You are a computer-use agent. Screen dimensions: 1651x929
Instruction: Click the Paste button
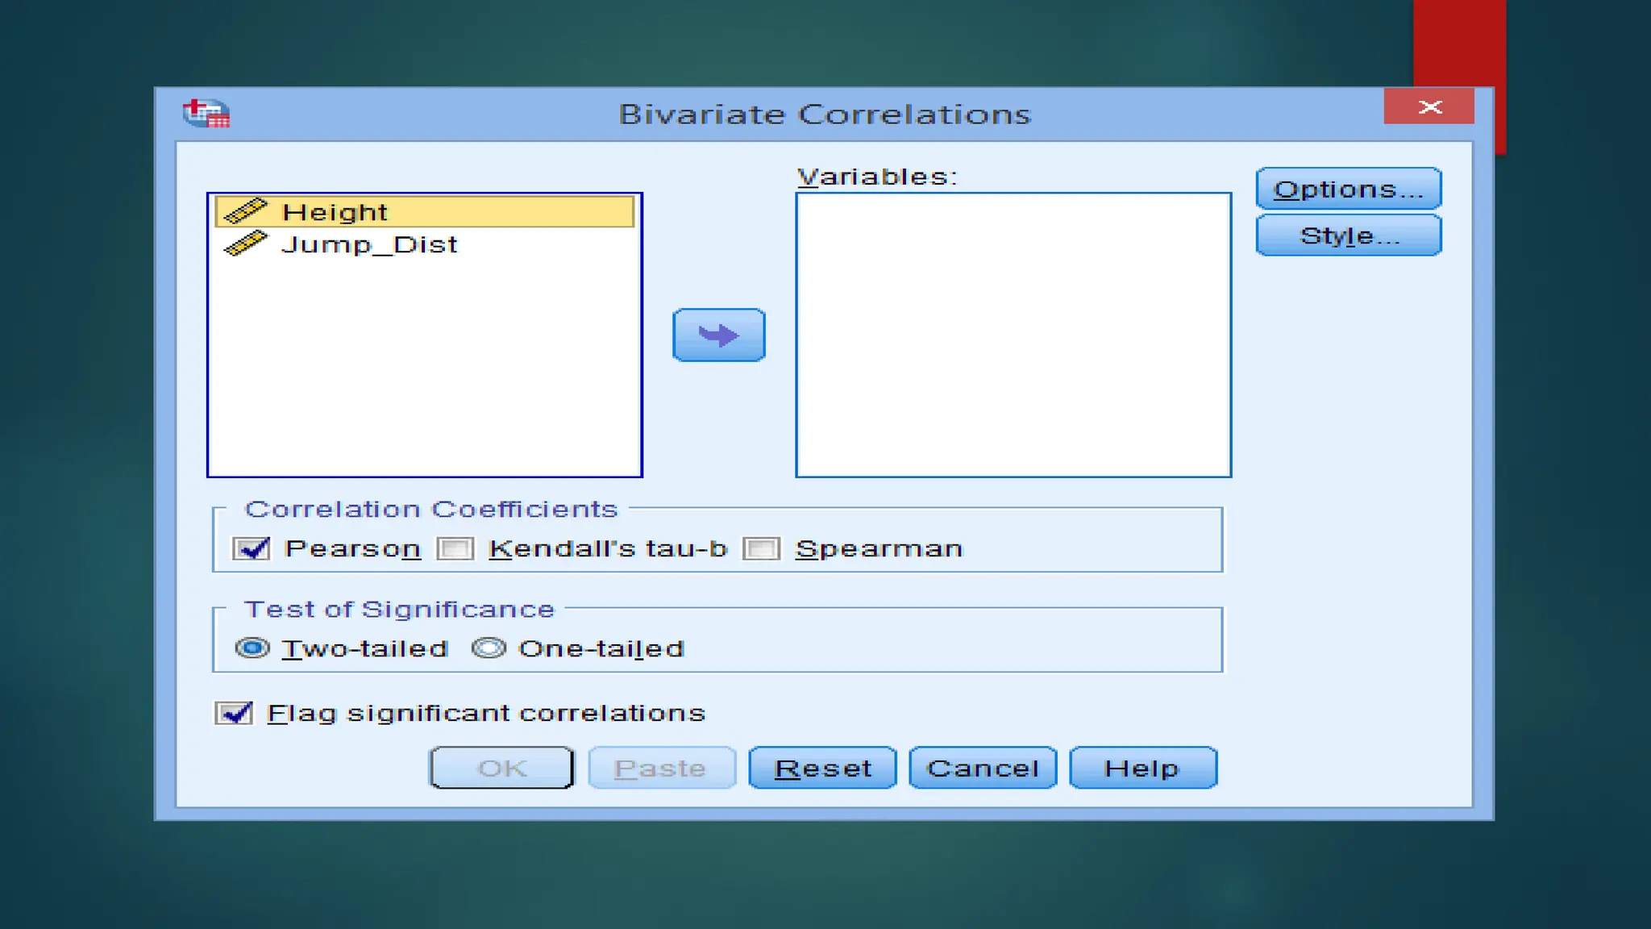point(661,769)
